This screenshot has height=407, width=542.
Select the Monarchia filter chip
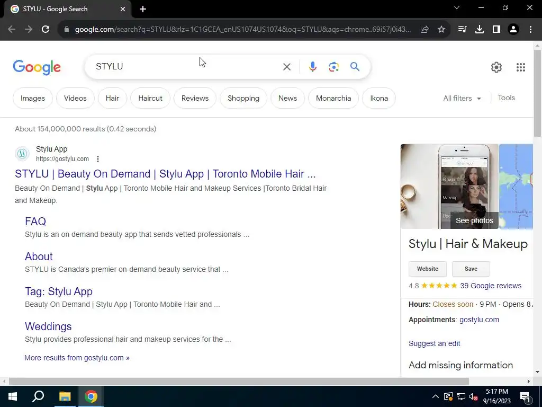[x=333, y=98]
